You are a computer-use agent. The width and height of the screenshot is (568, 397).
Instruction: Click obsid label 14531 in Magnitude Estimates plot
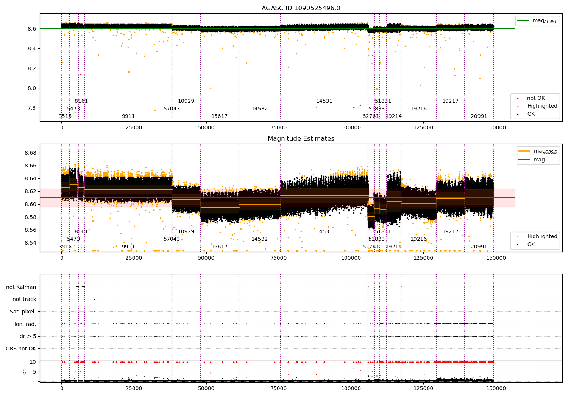click(325, 232)
